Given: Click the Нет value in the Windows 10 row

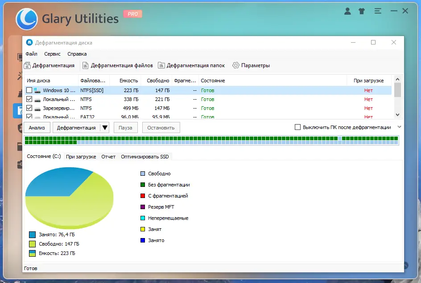Looking at the screenshot, I should pyautogui.click(x=368, y=90).
